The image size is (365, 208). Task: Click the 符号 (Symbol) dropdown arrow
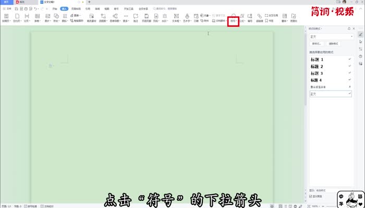point(237,21)
